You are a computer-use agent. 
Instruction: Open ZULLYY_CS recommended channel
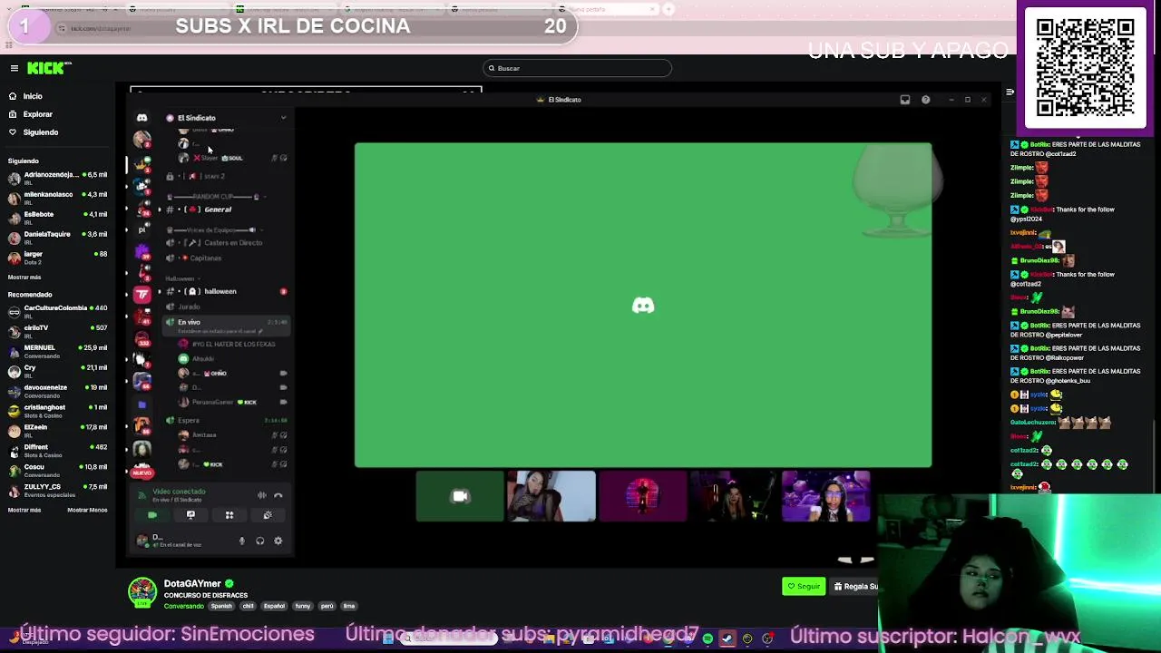[57, 490]
